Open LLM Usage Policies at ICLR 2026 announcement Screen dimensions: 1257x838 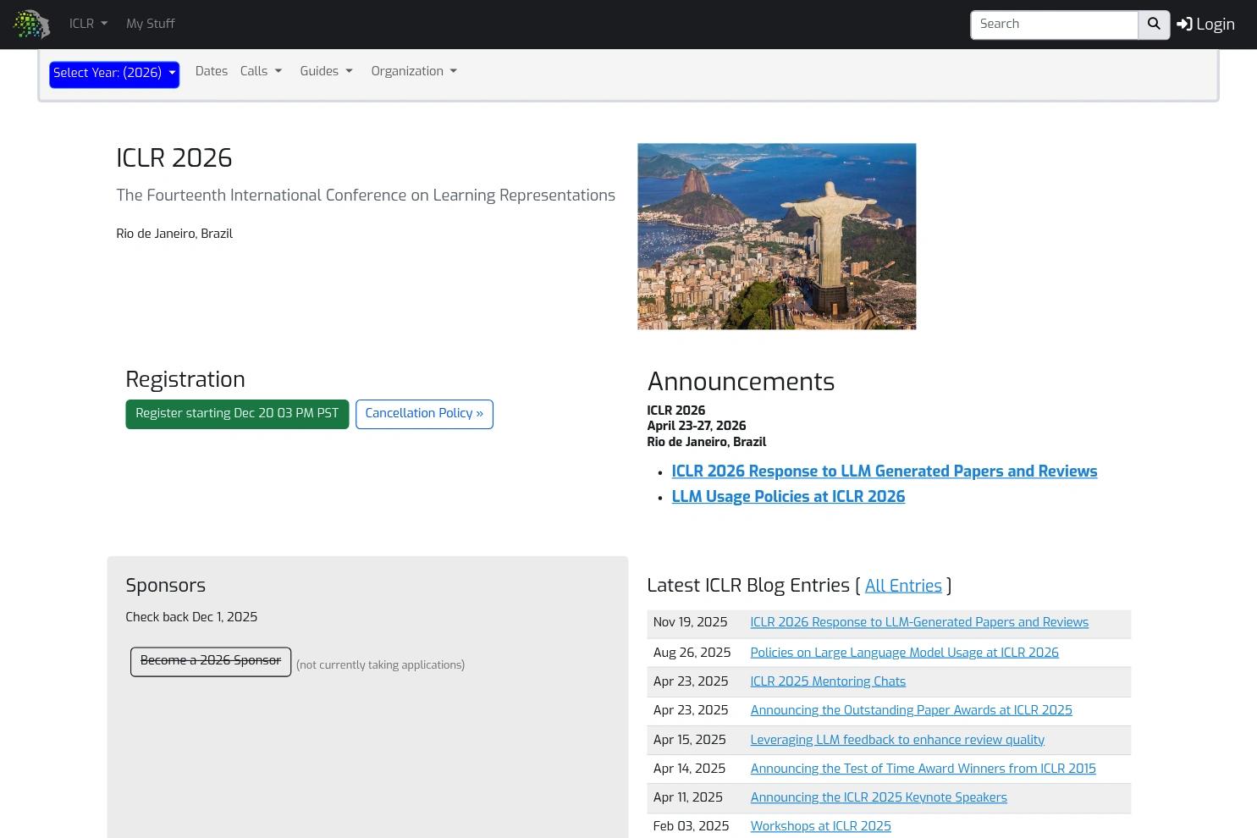[788, 497]
